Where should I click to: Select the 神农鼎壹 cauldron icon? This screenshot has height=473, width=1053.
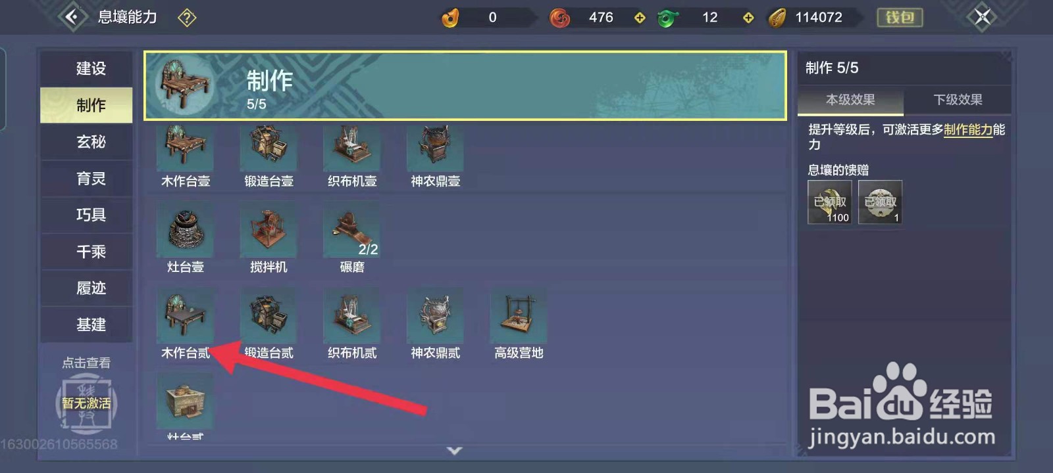pyautogui.click(x=435, y=148)
